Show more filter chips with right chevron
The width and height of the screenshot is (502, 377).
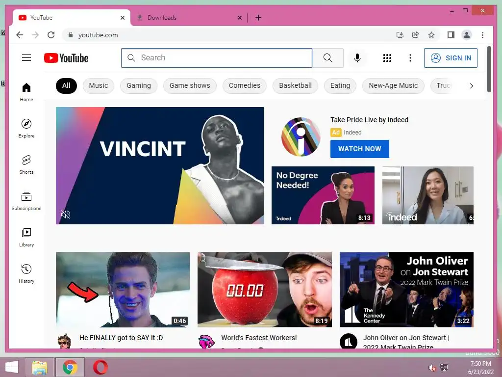pyautogui.click(x=471, y=85)
